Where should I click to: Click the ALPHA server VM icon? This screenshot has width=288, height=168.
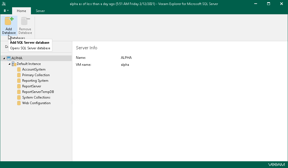[9, 58]
